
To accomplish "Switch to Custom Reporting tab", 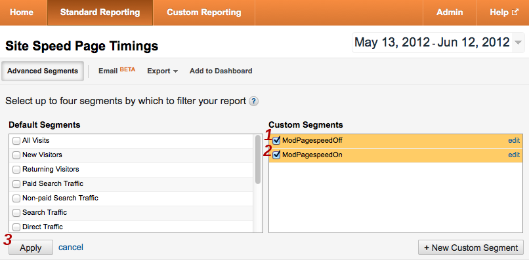I will (203, 12).
